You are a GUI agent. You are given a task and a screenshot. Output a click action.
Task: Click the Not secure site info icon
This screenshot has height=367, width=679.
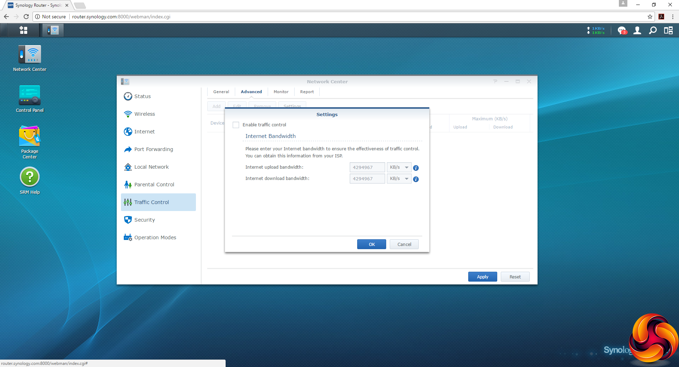[37, 17]
